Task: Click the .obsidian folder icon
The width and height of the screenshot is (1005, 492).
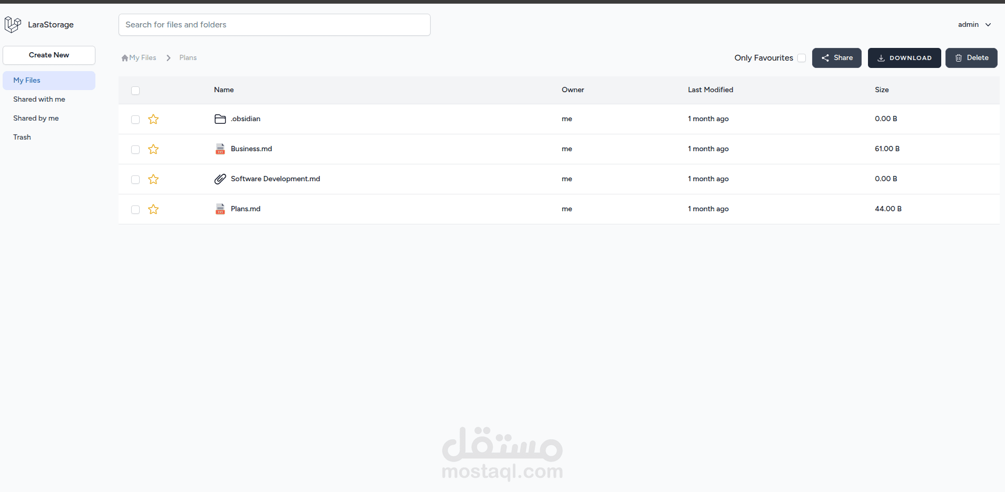Action: pos(220,119)
